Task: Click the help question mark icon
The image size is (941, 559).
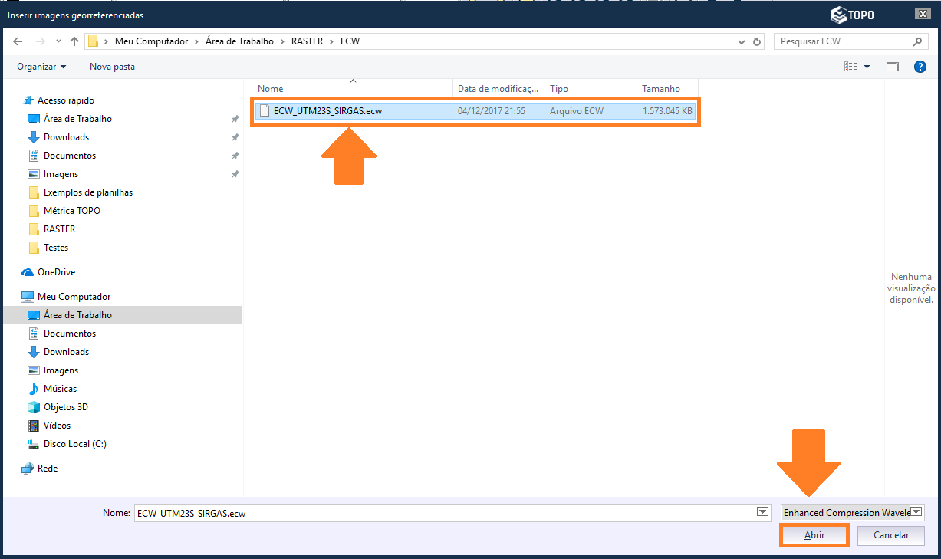Action: 920,67
